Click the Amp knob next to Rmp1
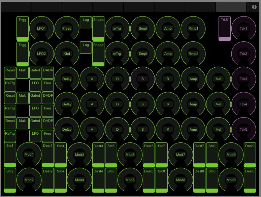261x197 pixels. (x=168, y=28)
